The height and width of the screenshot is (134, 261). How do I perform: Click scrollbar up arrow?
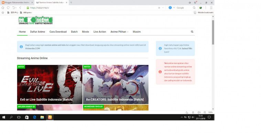[213, 16]
